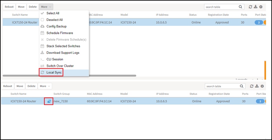Viewport: 272px width, 140px height.
Task: Sort upper table by Status header
Action: (193, 15)
